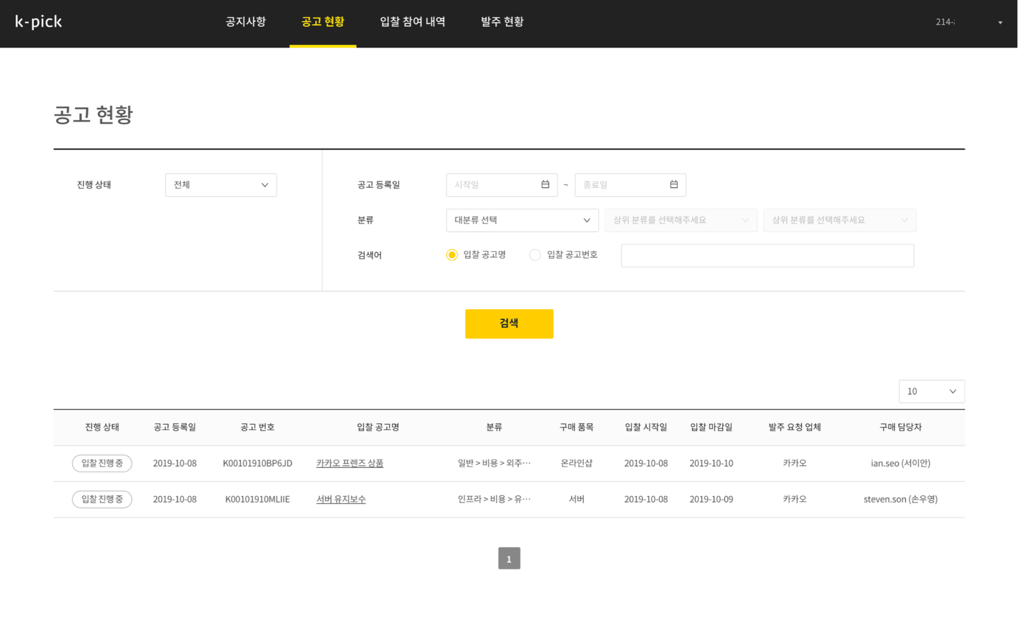Screen dimensions: 1019x633
Task: Switch to the 입찰 참여 내역 tab
Action: click(412, 22)
